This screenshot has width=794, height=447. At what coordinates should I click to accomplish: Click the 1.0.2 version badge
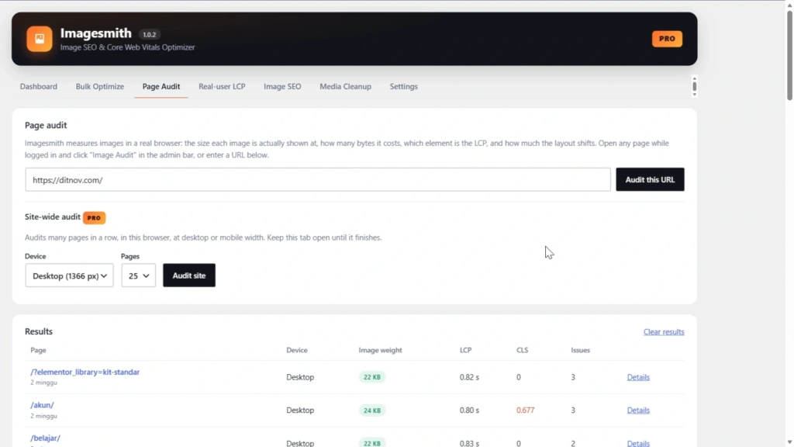(x=149, y=34)
